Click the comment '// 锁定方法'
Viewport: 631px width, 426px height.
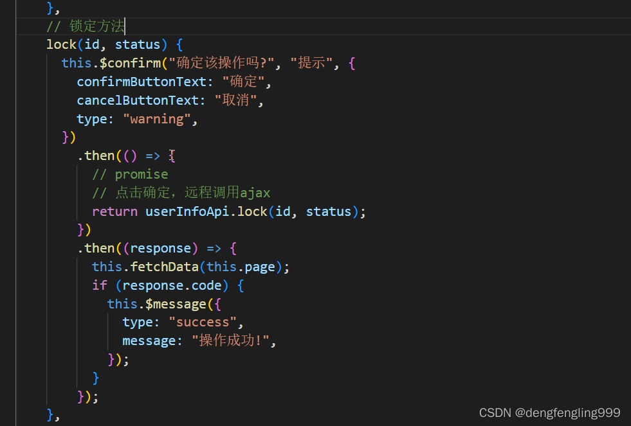[x=86, y=26]
